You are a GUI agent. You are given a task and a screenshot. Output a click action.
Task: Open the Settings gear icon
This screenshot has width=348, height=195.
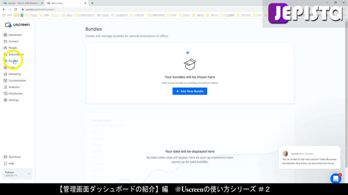tap(5, 100)
